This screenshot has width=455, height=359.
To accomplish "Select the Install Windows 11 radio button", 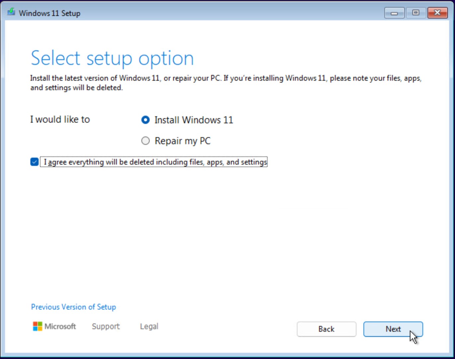I will (145, 120).
